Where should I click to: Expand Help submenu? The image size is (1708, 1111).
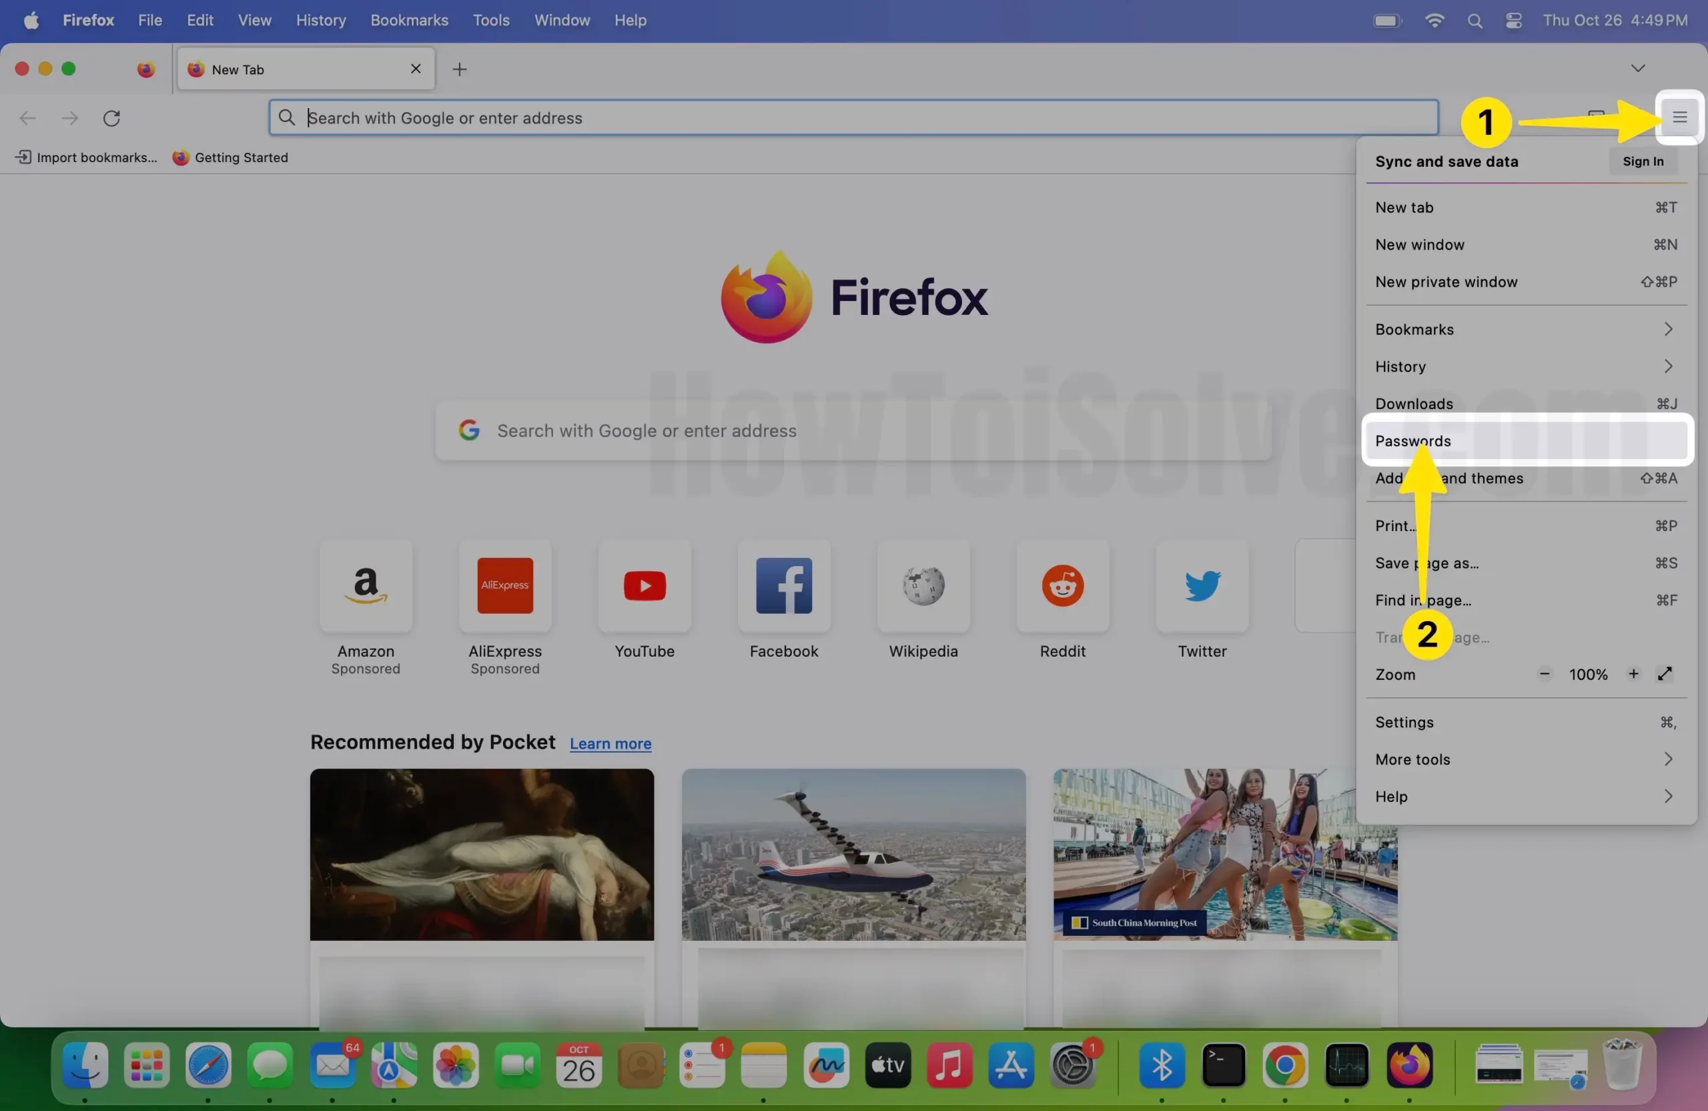(x=1526, y=797)
